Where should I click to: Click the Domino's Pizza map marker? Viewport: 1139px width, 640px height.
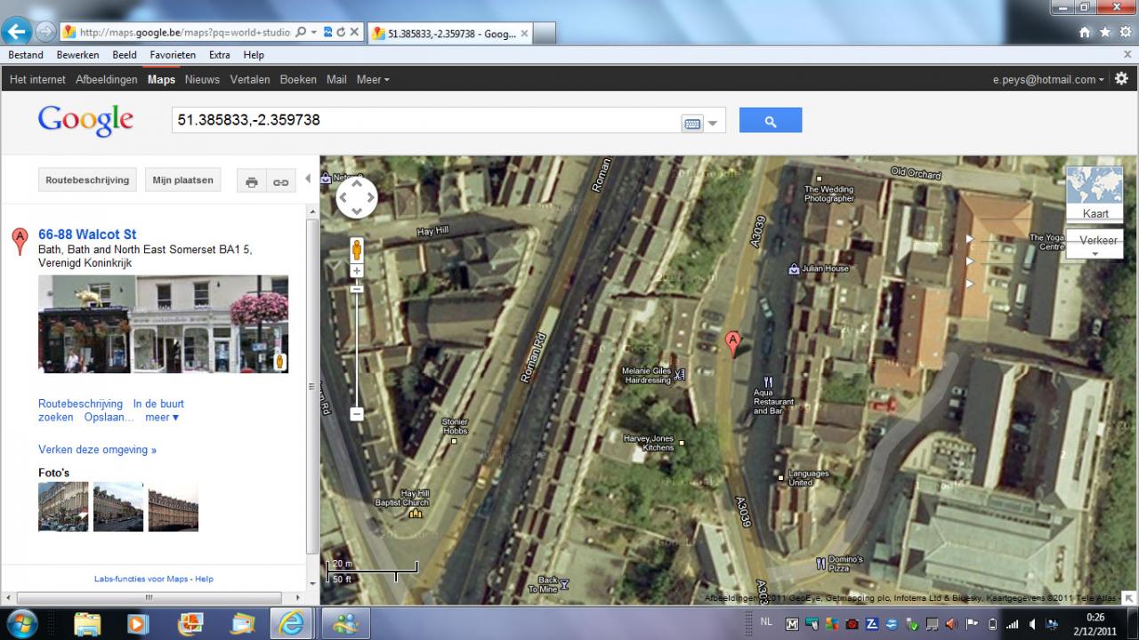coord(820,564)
